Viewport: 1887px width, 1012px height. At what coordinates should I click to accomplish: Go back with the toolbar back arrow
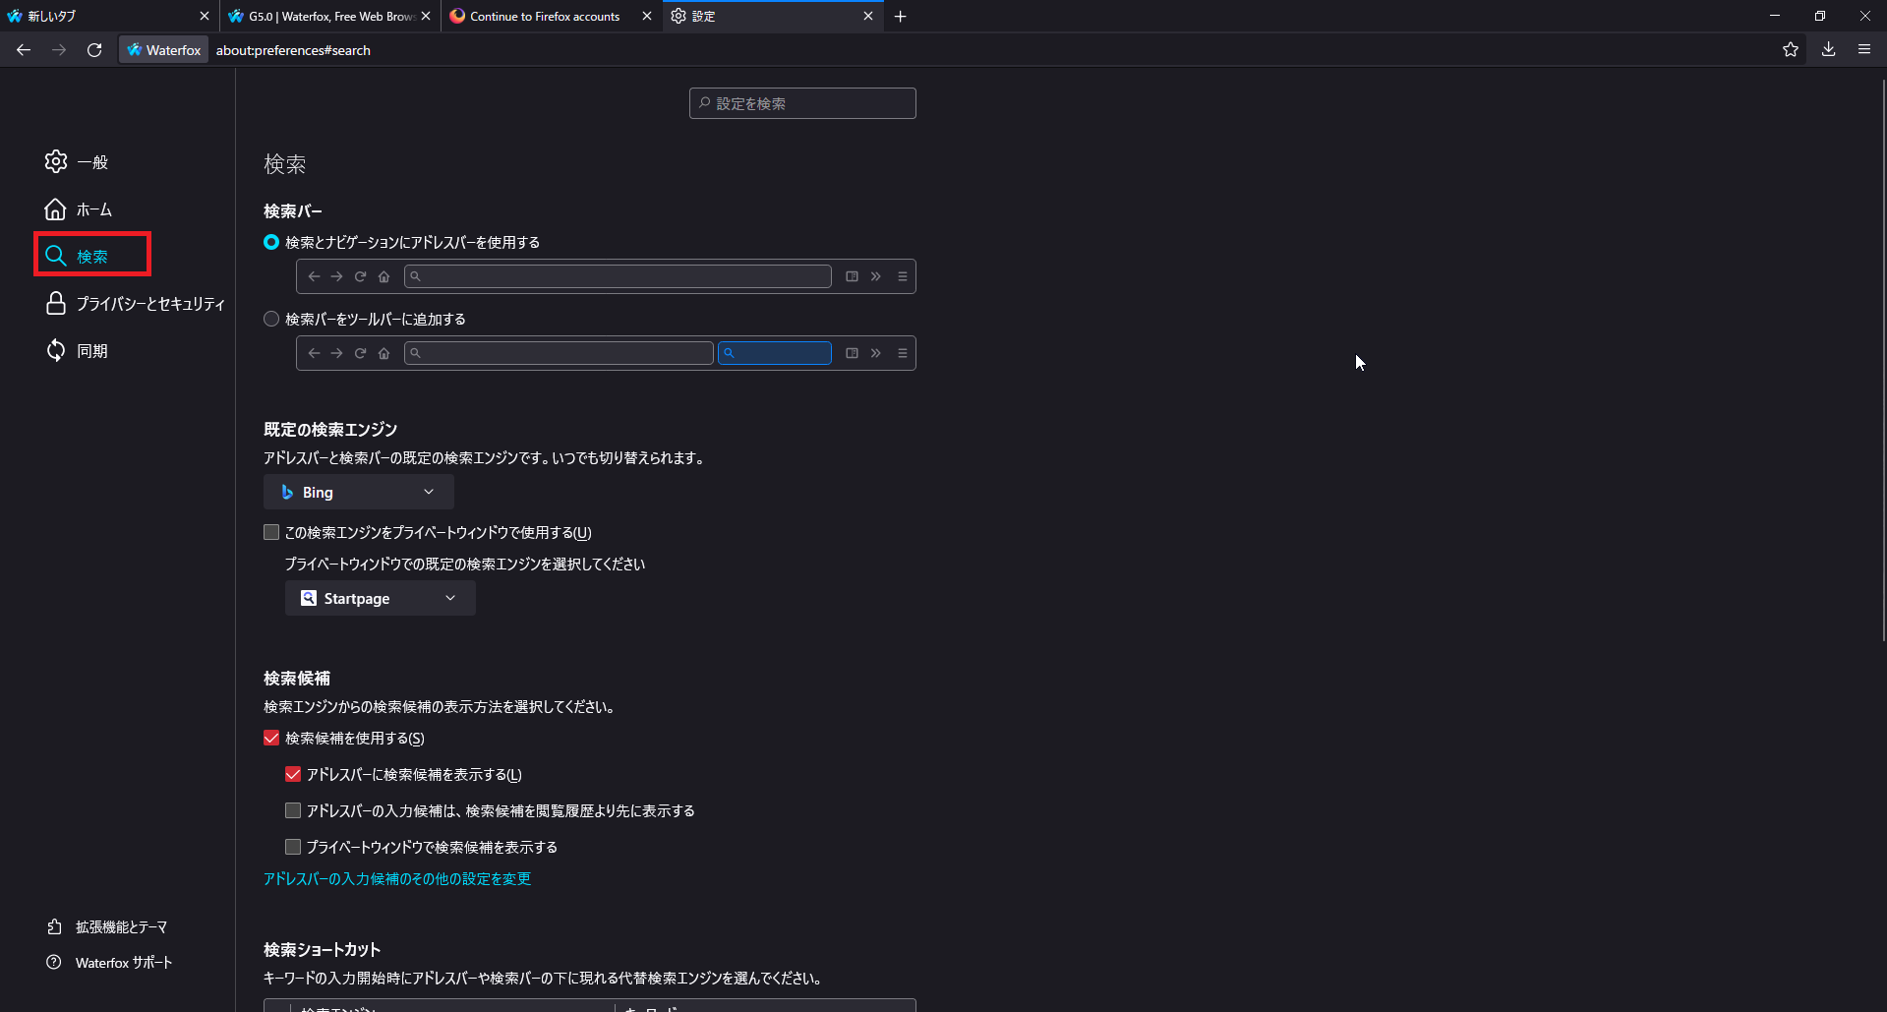pyautogui.click(x=24, y=50)
